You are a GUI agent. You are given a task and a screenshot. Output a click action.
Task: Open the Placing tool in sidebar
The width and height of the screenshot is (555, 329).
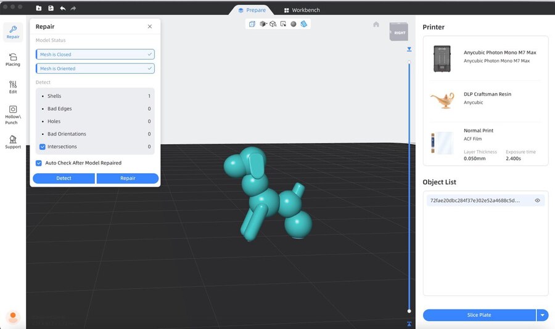13,60
